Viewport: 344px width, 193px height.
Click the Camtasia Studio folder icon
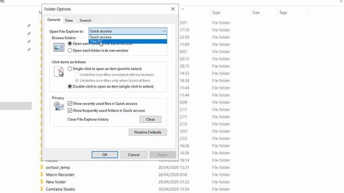pos(42,189)
